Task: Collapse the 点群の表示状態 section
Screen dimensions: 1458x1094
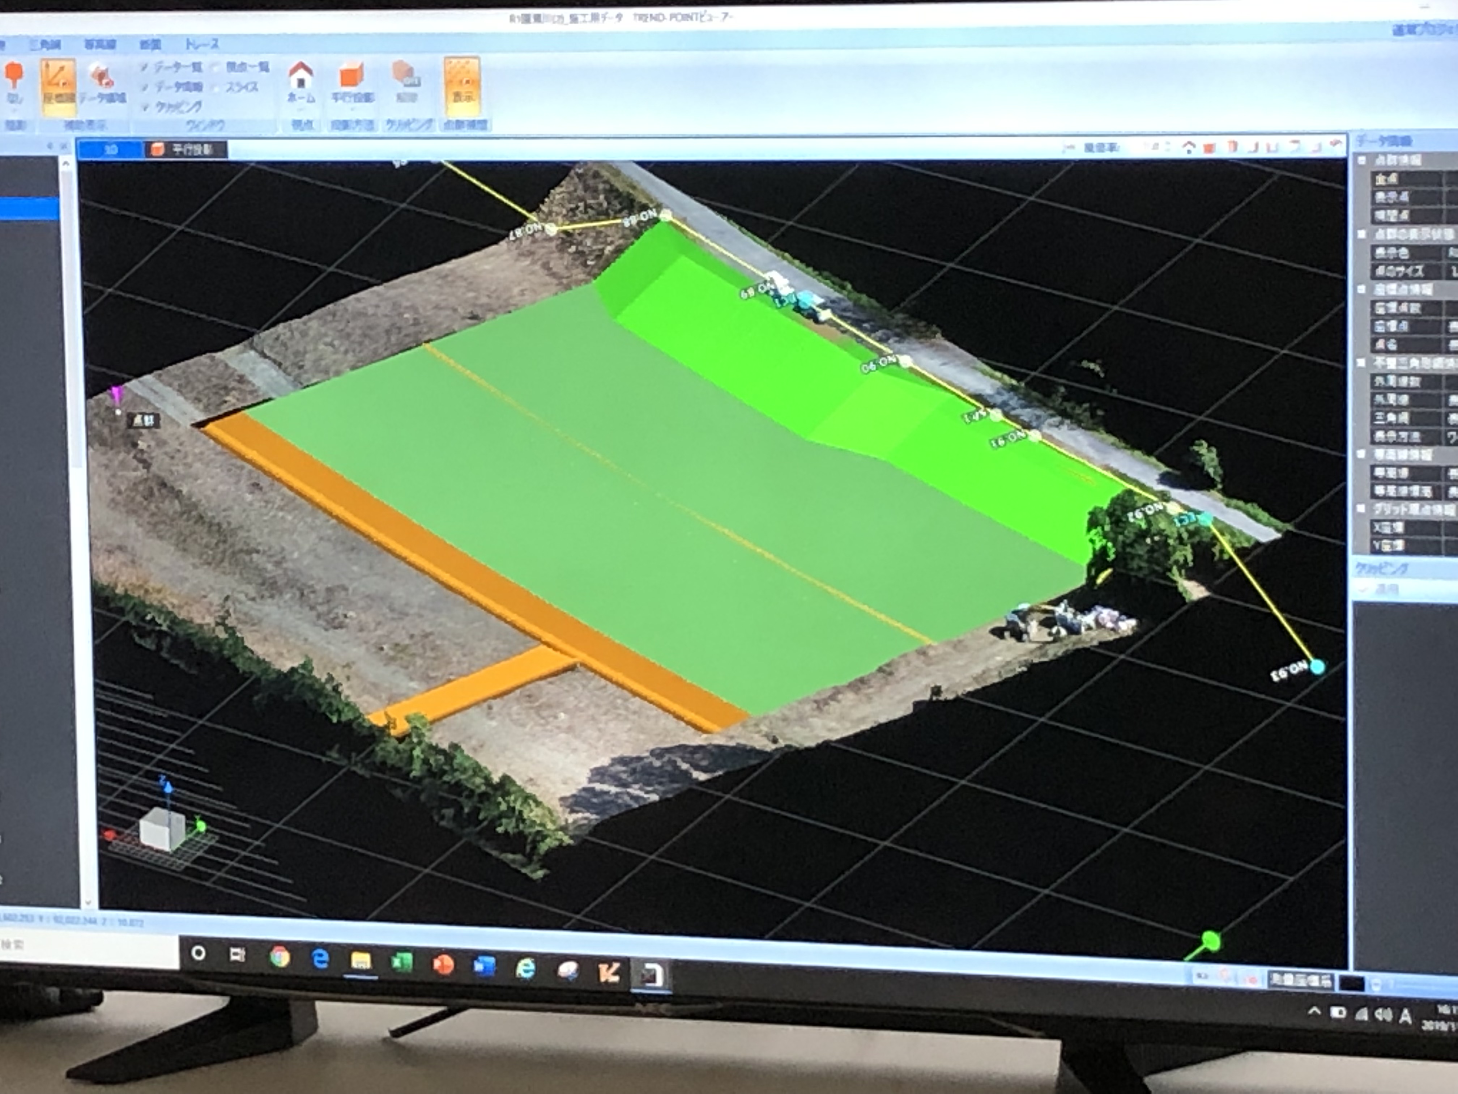Action: 1362,234
